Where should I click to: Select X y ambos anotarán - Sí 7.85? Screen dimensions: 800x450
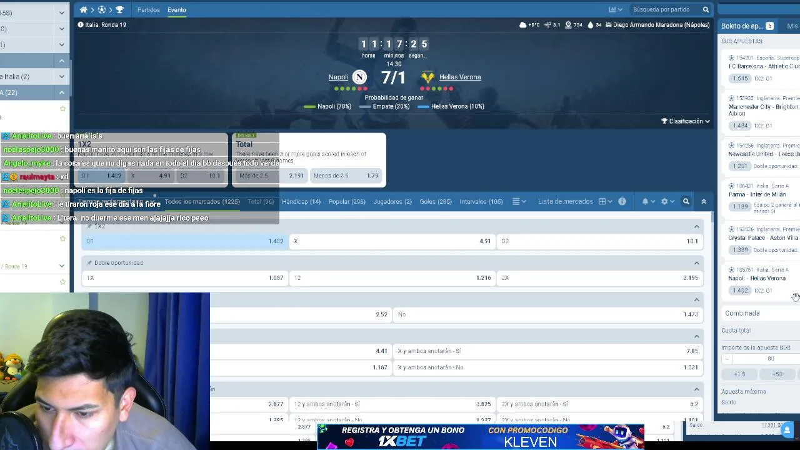[548, 351]
